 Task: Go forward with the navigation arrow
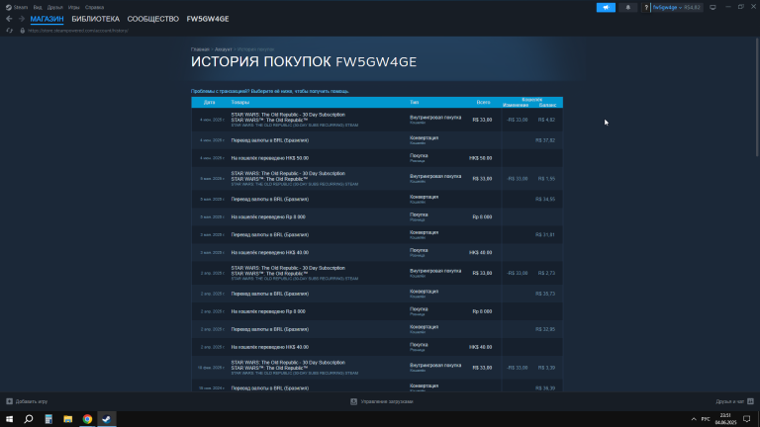point(22,19)
